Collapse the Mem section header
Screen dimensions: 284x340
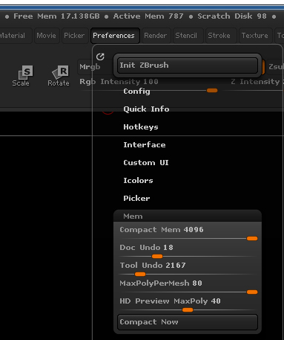[188, 216]
